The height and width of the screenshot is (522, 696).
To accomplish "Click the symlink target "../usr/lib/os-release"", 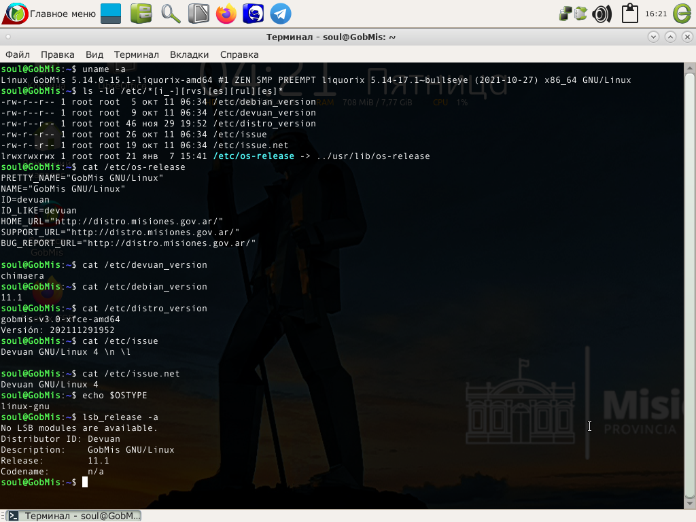I will (373, 156).
